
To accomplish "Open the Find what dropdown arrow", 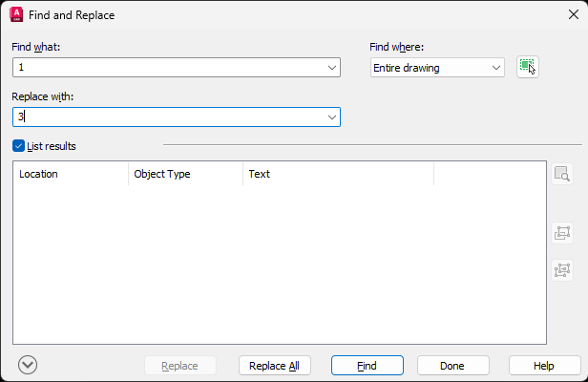I will (x=332, y=68).
